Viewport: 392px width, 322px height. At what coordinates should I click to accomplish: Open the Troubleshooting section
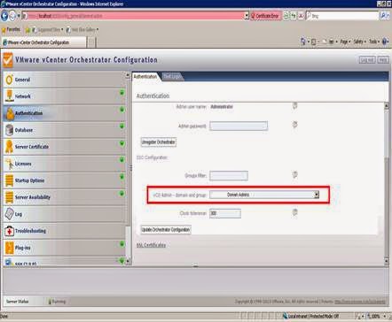(65, 231)
